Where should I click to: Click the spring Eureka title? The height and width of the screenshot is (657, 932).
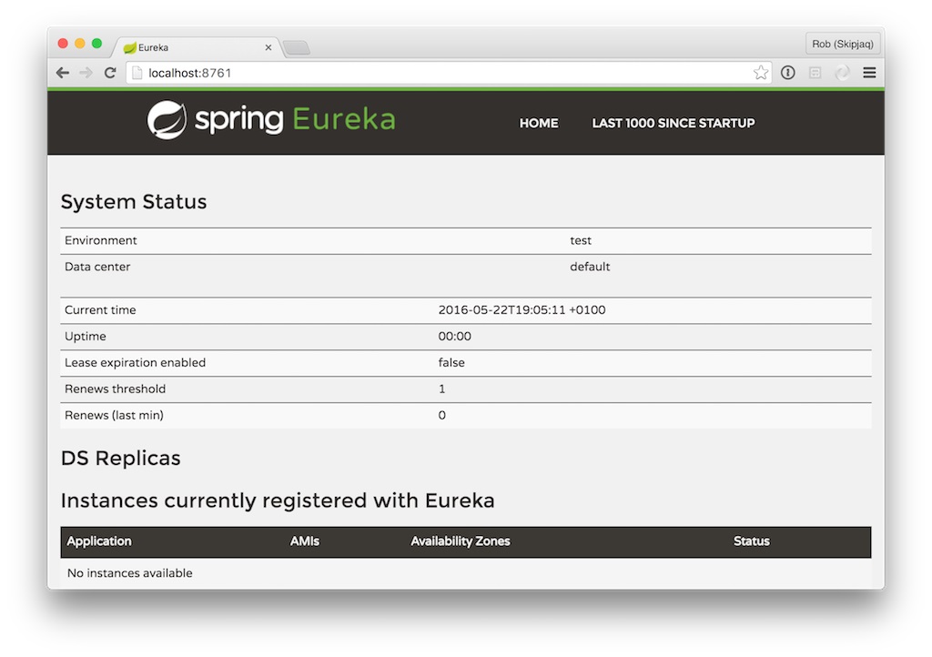pos(295,119)
